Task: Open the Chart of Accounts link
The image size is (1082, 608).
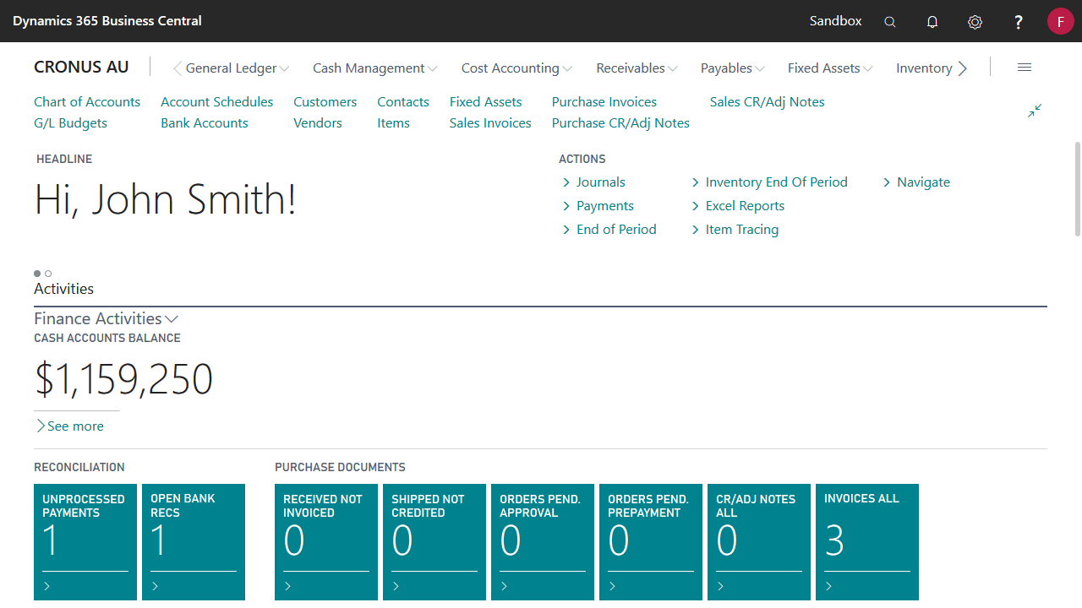Action: [x=87, y=102]
